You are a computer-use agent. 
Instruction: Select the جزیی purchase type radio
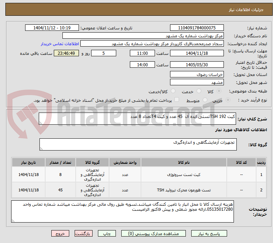pyautogui.click(x=228, y=100)
